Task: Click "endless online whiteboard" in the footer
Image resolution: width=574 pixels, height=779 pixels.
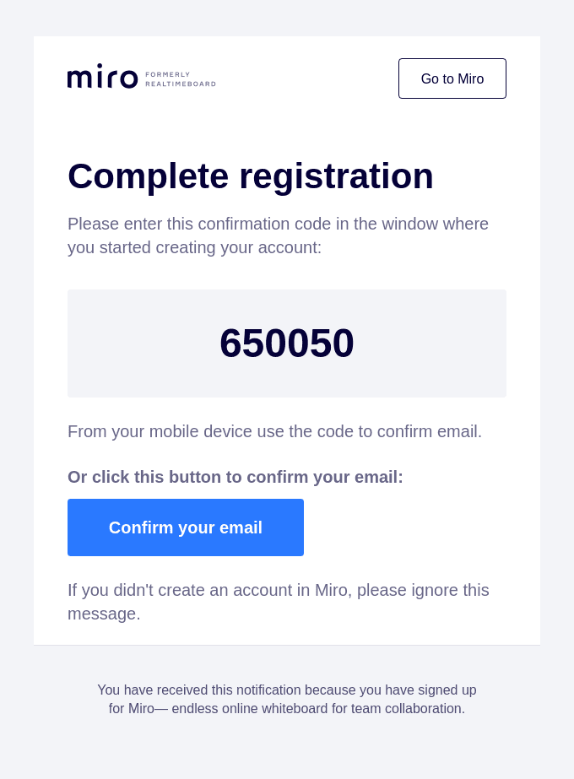Action: click(x=250, y=708)
